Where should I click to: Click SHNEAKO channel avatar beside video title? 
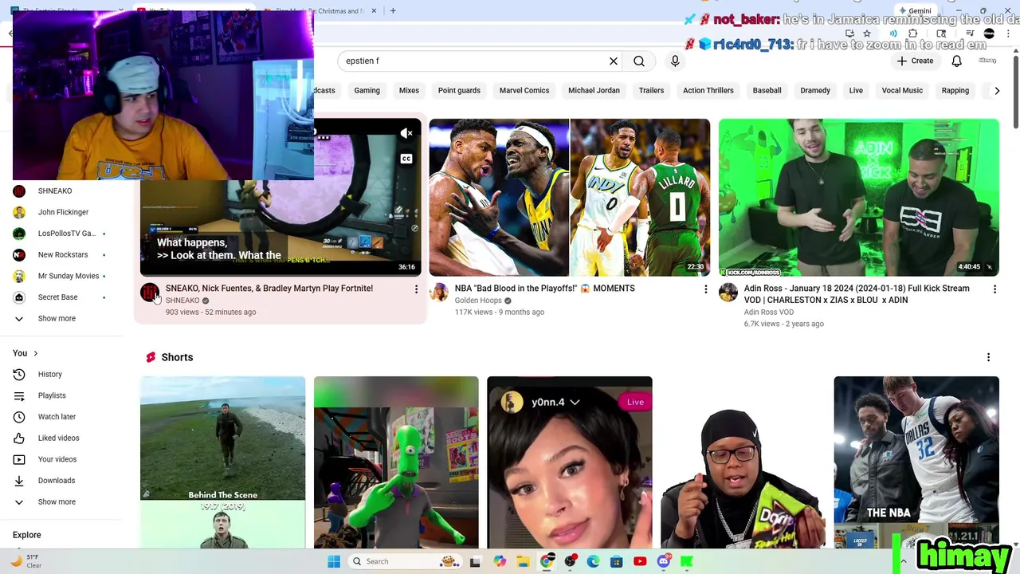click(x=150, y=293)
